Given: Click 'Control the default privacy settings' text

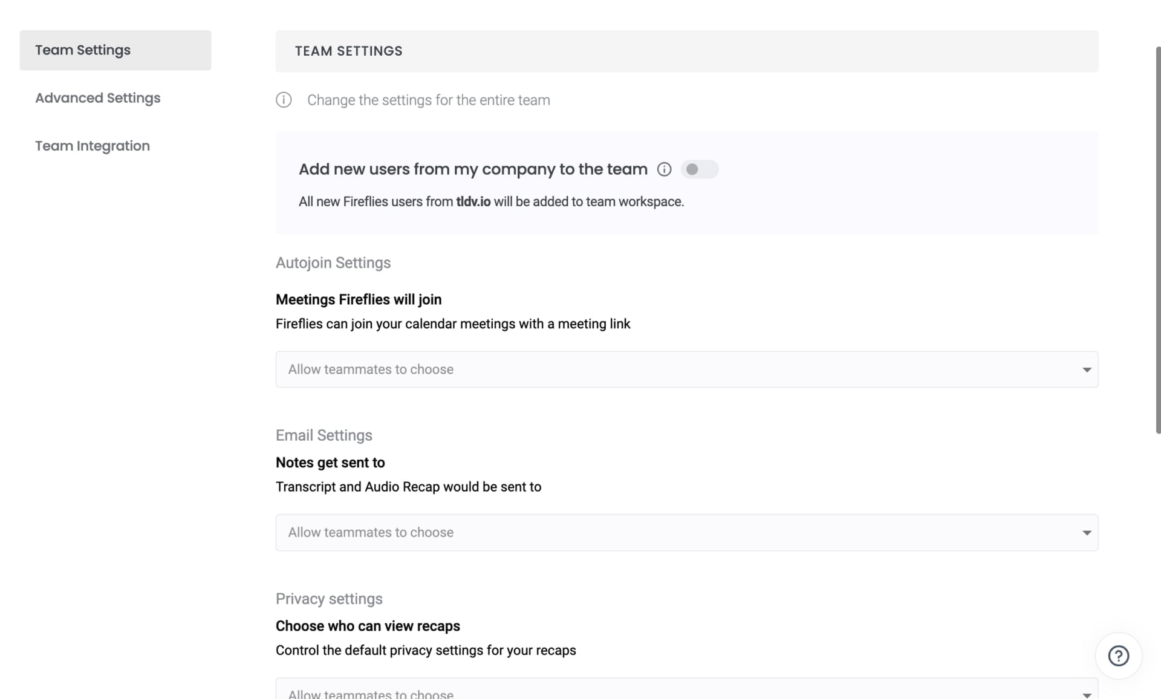Looking at the screenshot, I should pyautogui.click(x=426, y=651).
